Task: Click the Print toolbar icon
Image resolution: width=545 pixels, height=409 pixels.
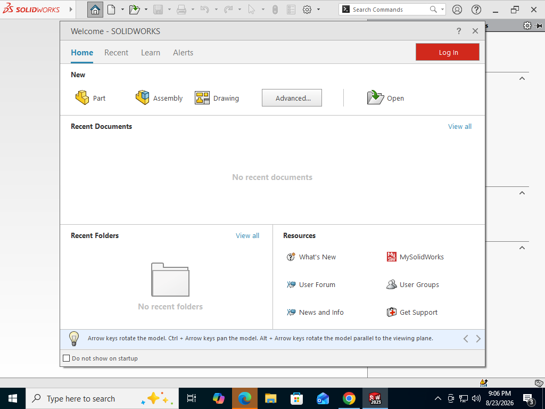Action: pyautogui.click(x=181, y=10)
